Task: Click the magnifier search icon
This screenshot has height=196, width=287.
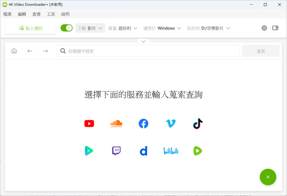Action: (63, 51)
